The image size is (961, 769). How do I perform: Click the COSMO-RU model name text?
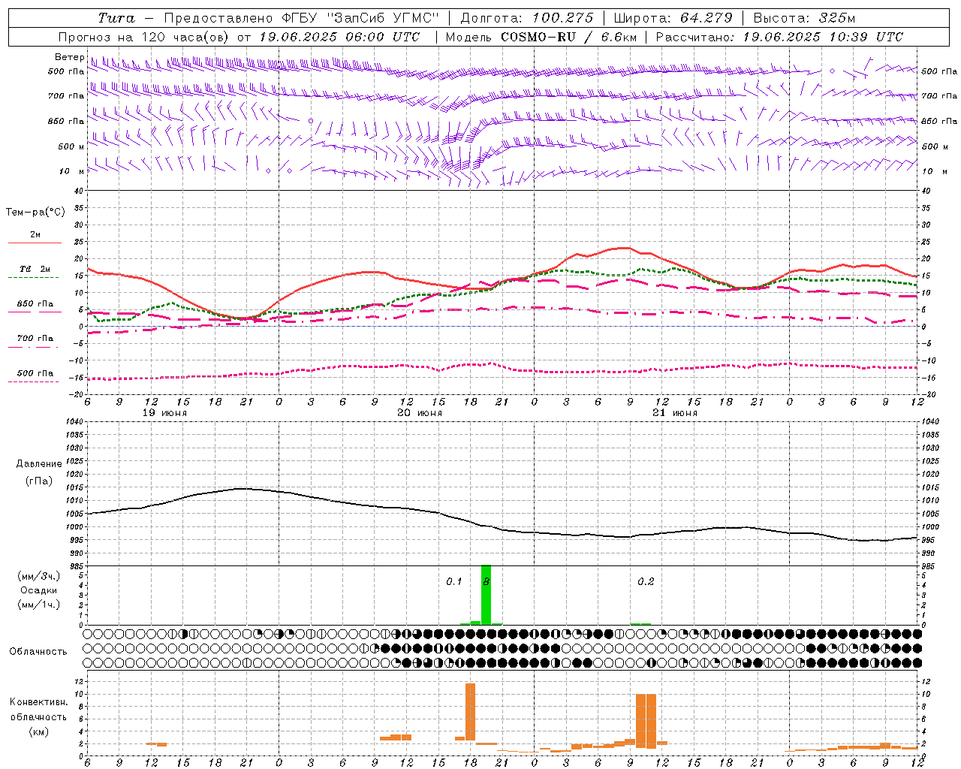click(537, 37)
